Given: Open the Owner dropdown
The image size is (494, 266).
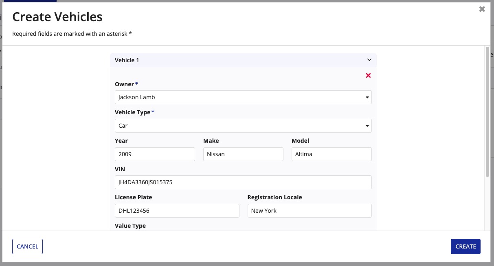Looking at the screenshot, I should pos(243,97).
